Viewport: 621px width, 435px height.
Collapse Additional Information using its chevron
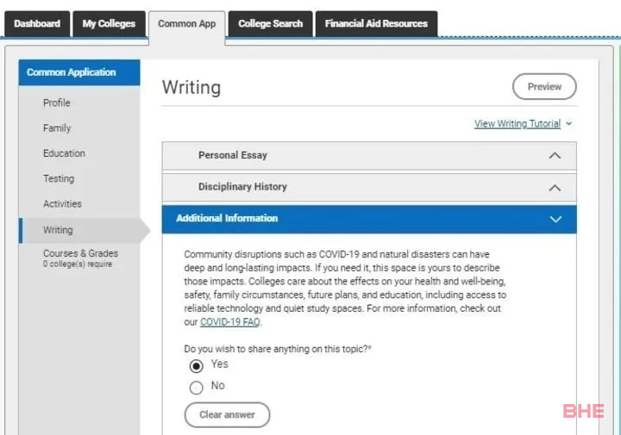pyautogui.click(x=555, y=219)
